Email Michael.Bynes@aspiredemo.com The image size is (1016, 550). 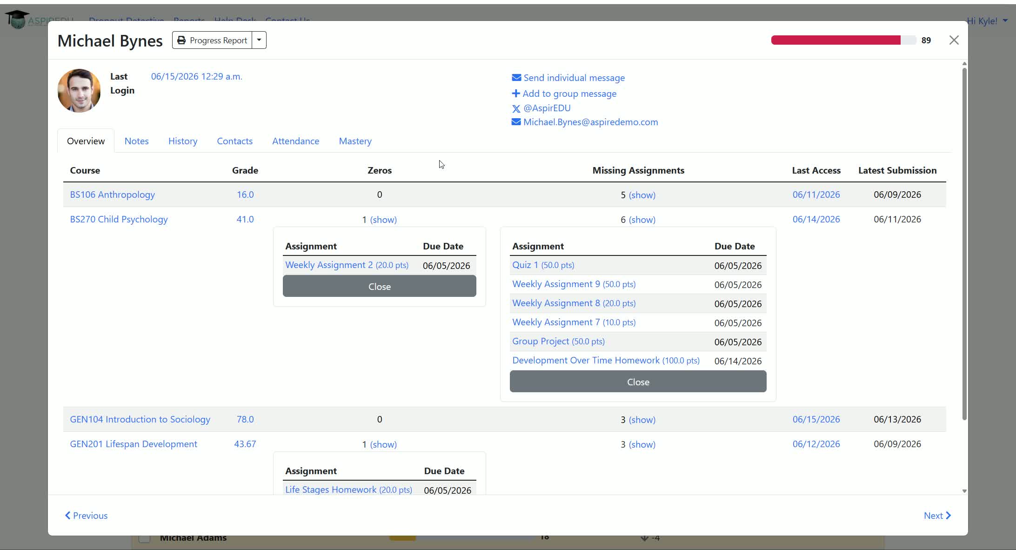(x=591, y=122)
